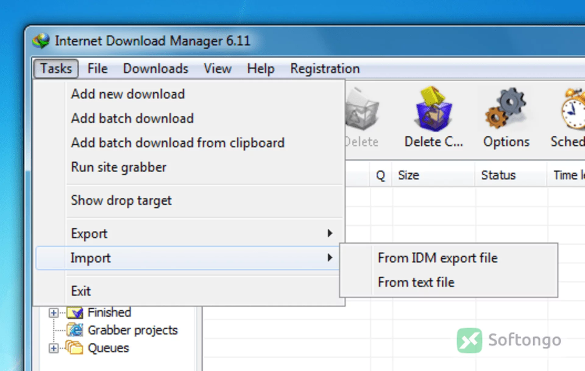Click the Export submenu arrow
The width and height of the screenshot is (585, 371).
point(330,233)
